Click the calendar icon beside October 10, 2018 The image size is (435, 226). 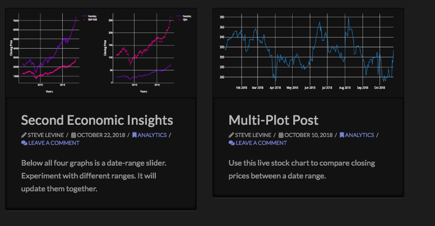click(281, 135)
